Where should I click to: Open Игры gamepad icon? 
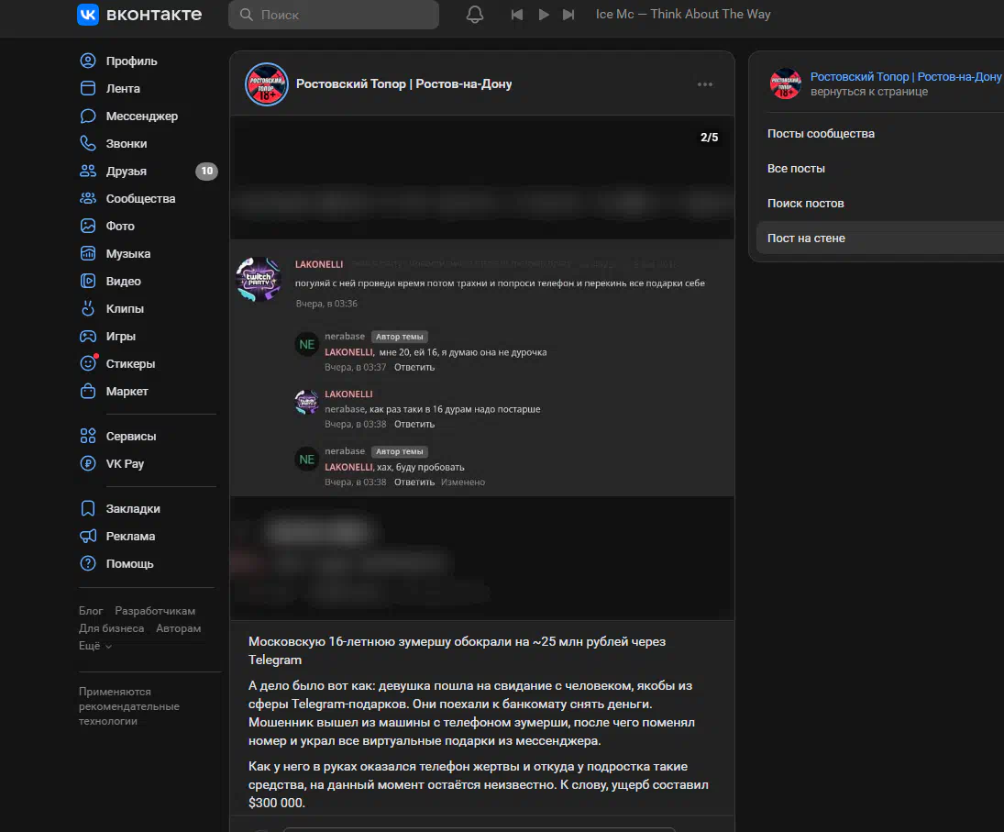click(x=88, y=337)
